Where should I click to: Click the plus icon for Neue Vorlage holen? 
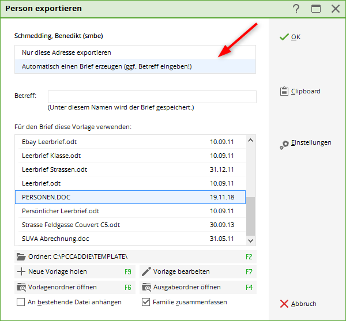pos(21,271)
